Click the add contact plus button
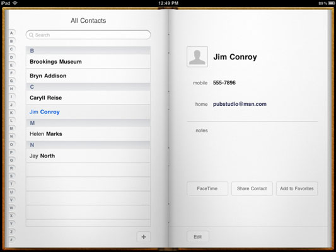 144,237
